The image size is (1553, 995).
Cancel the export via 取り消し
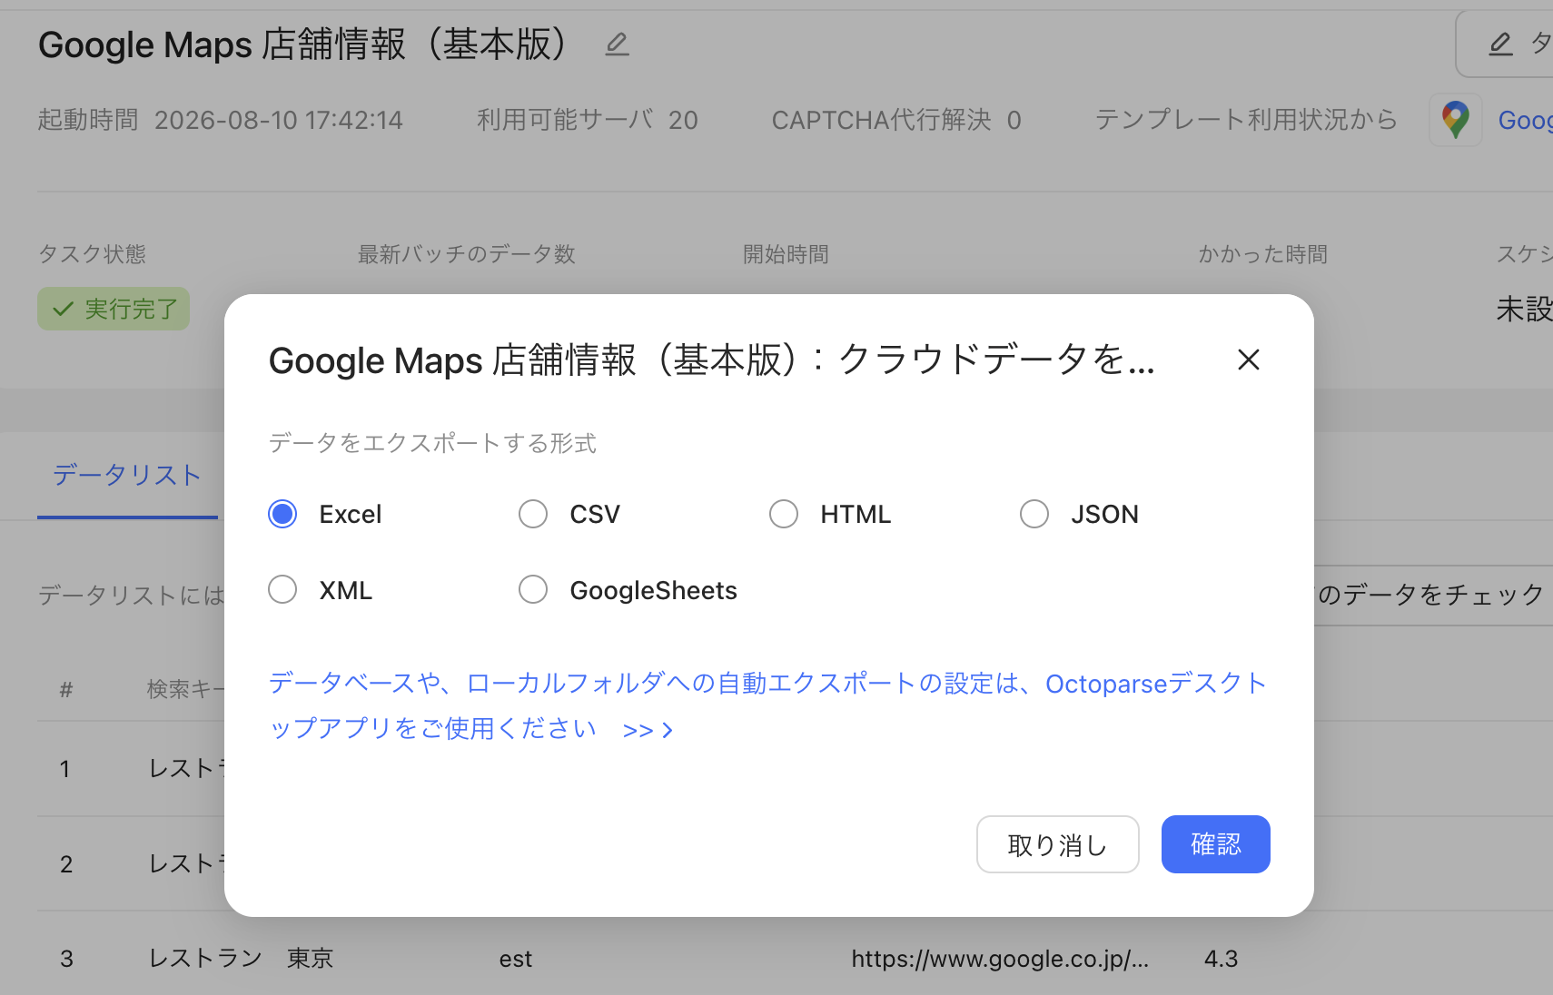coord(1058,844)
